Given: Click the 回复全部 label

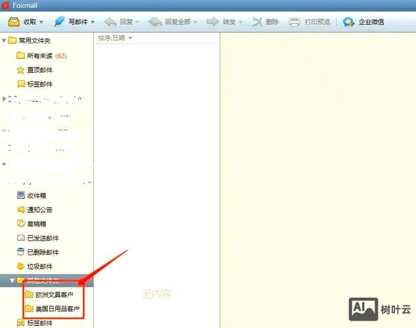Looking at the screenshot, I should pyautogui.click(x=177, y=22).
